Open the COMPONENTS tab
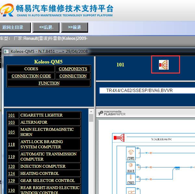The image size is (195, 194). tap(73, 69)
